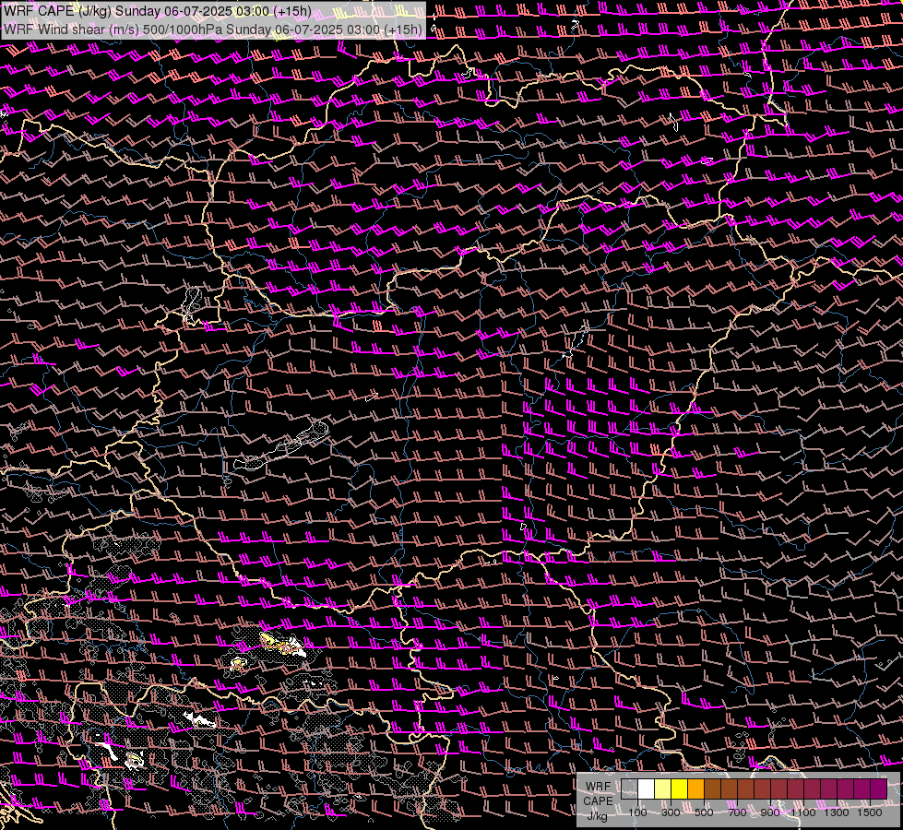Click the 900 legend value

(x=770, y=812)
